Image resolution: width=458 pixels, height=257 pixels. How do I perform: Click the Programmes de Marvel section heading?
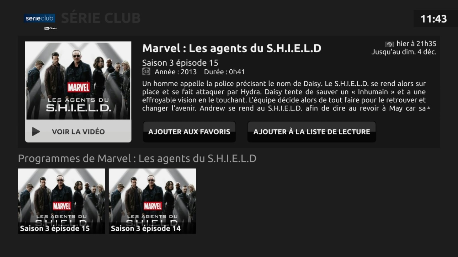tap(137, 158)
